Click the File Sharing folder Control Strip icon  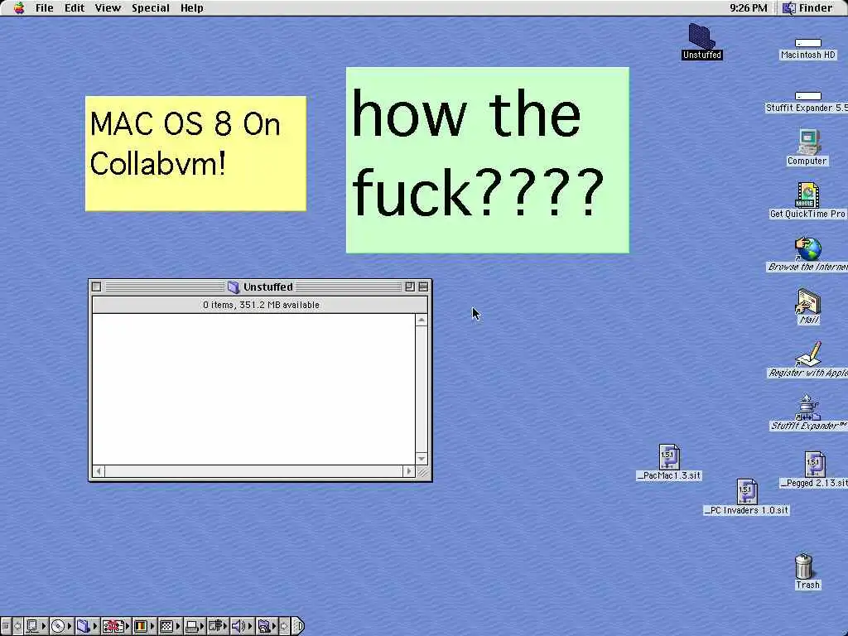(83, 626)
